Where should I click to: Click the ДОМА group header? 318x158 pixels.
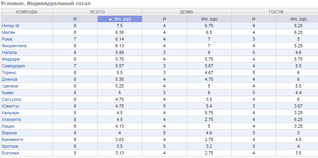click(x=187, y=12)
